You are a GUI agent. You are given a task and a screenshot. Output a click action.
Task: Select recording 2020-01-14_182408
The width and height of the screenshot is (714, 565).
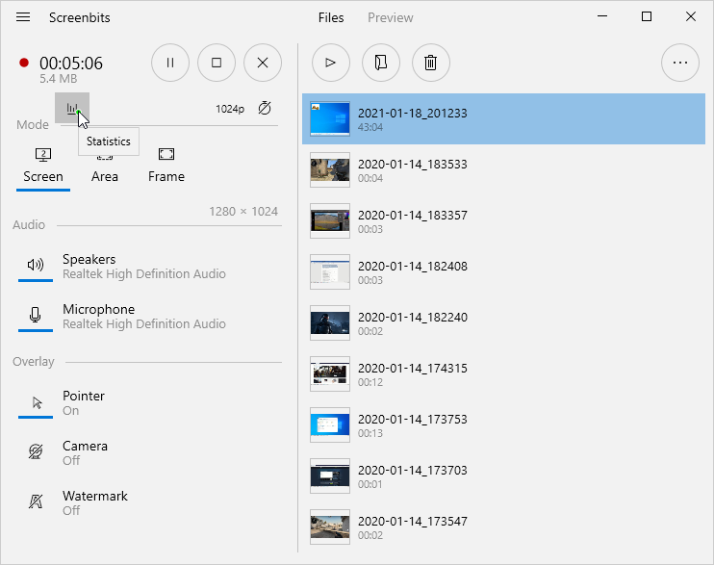click(x=503, y=272)
